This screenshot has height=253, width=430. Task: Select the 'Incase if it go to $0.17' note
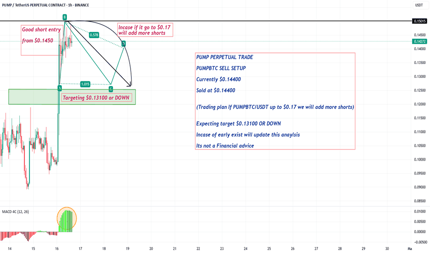[145, 30]
